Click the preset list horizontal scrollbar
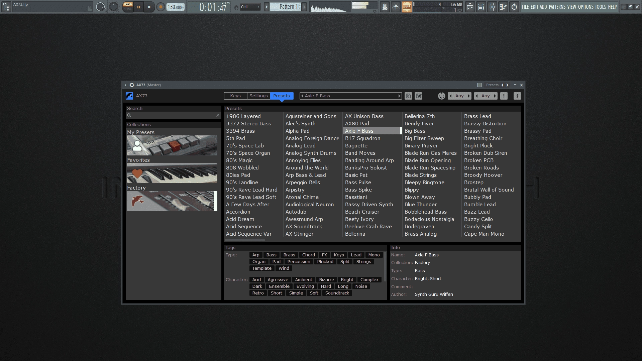642x361 pixels. pos(245,240)
